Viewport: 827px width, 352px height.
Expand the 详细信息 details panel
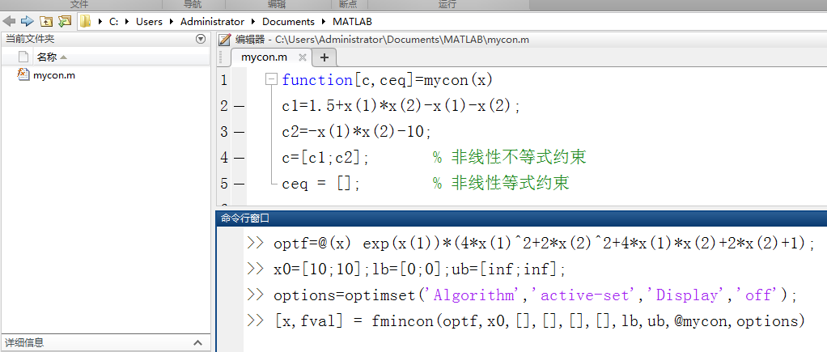point(198,343)
